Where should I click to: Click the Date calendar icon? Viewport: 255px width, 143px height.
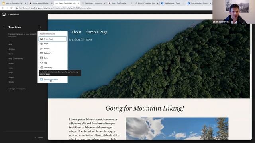tap(41, 58)
